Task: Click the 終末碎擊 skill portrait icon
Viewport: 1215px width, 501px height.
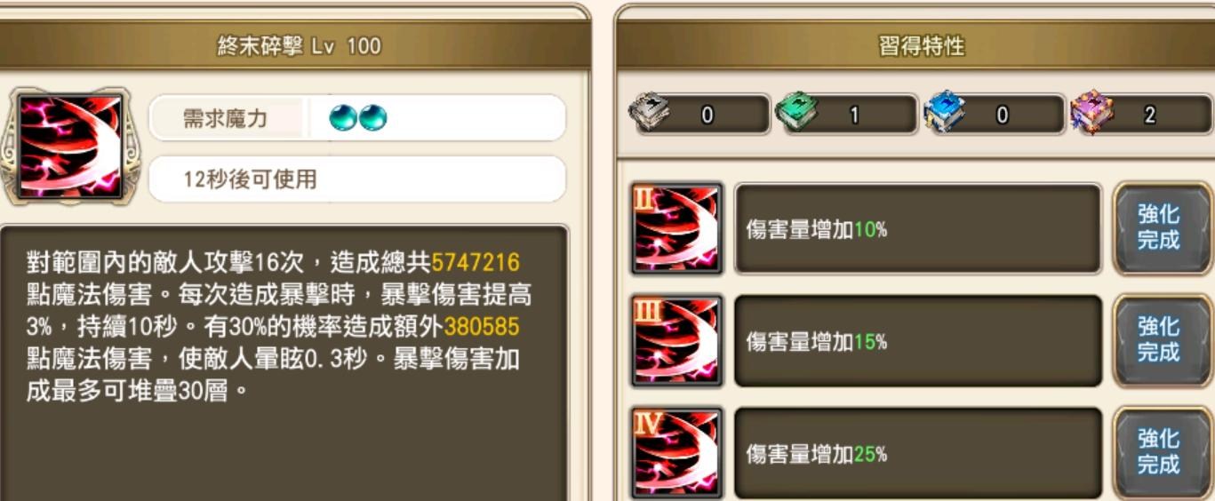Action: (68, 147)
